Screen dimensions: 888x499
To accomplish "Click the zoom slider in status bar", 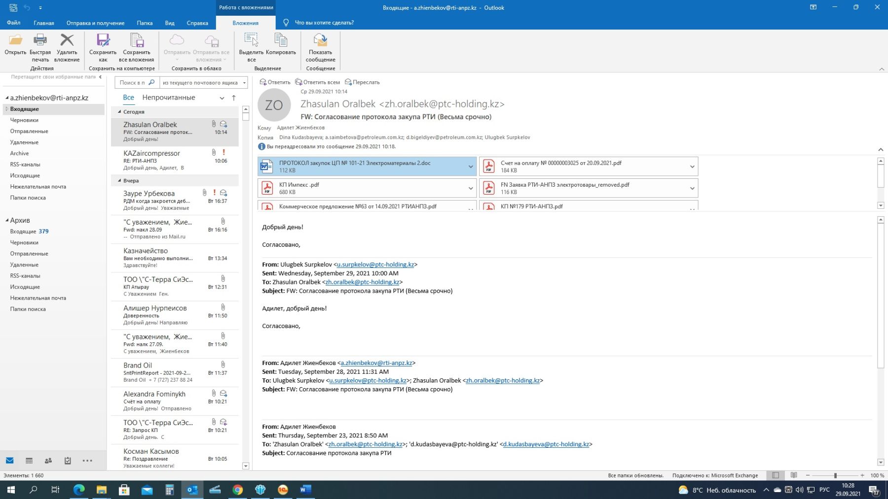I will coord(835,475).
